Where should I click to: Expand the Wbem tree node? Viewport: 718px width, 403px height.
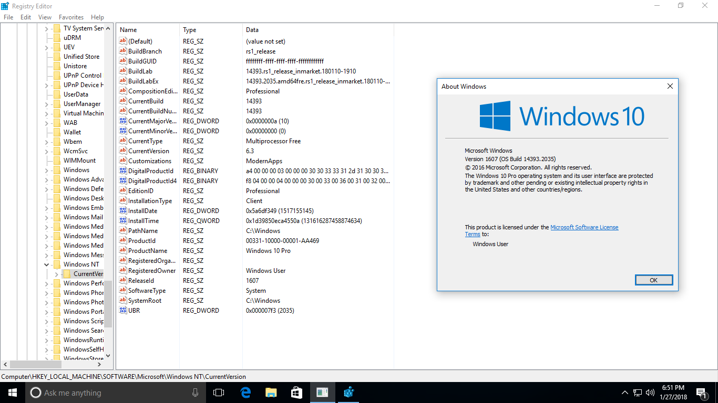[46, 142]
